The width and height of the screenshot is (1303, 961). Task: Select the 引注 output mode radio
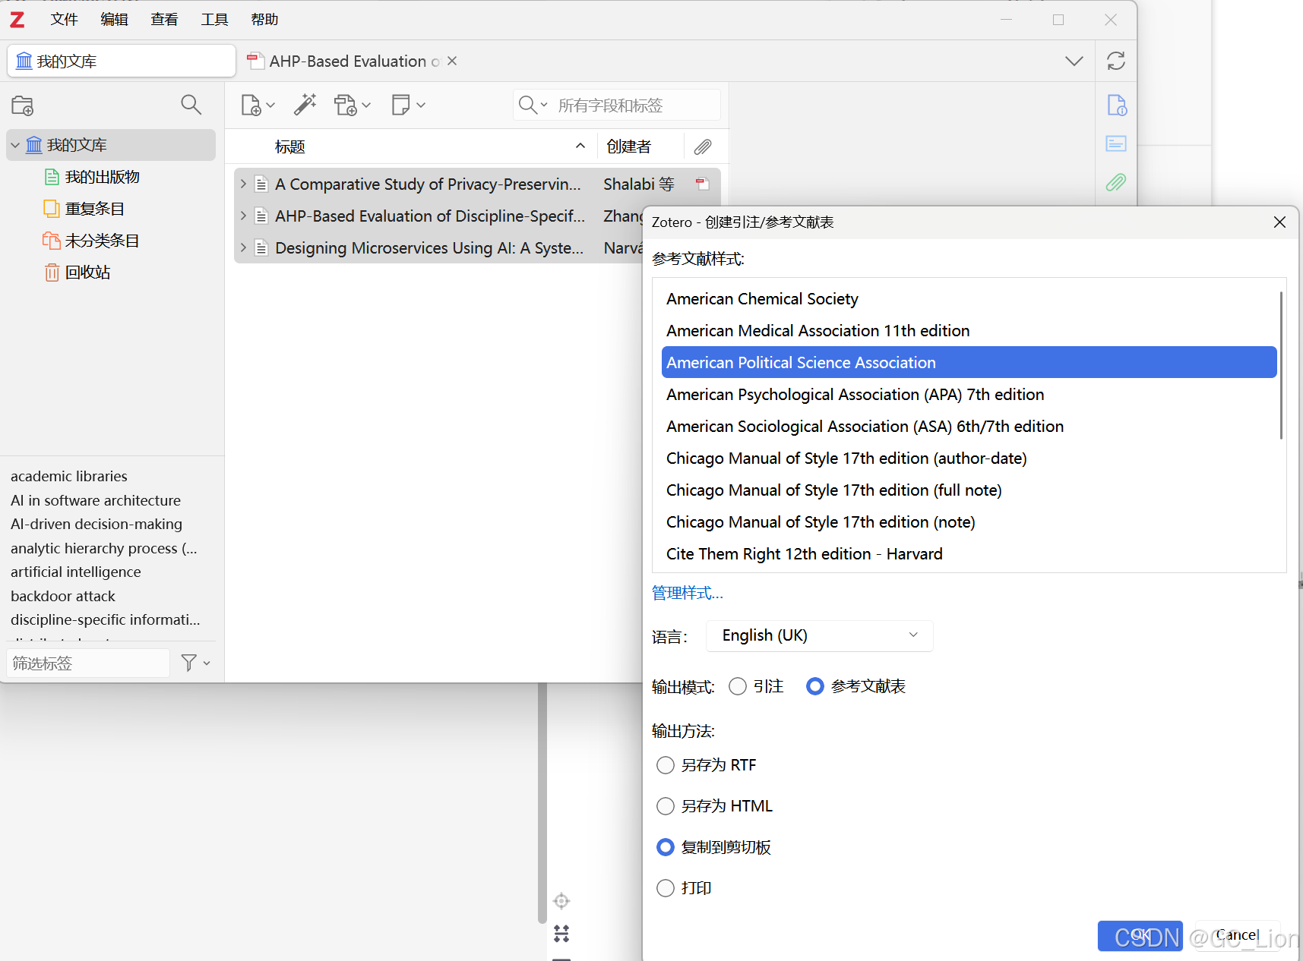[x=738, y=686]
